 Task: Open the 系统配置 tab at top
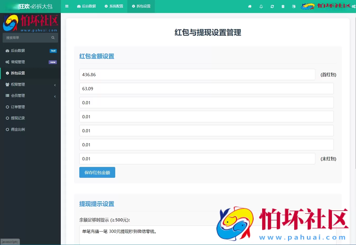(114, 6)
